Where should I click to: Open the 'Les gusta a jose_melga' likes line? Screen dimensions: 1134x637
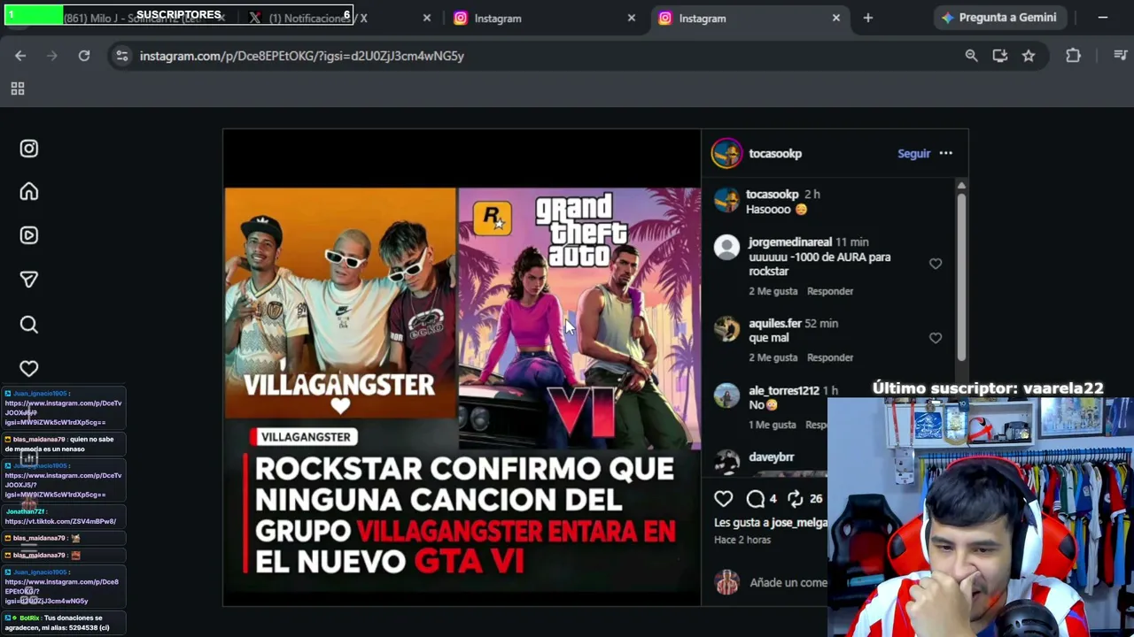(x=771, y=523)
